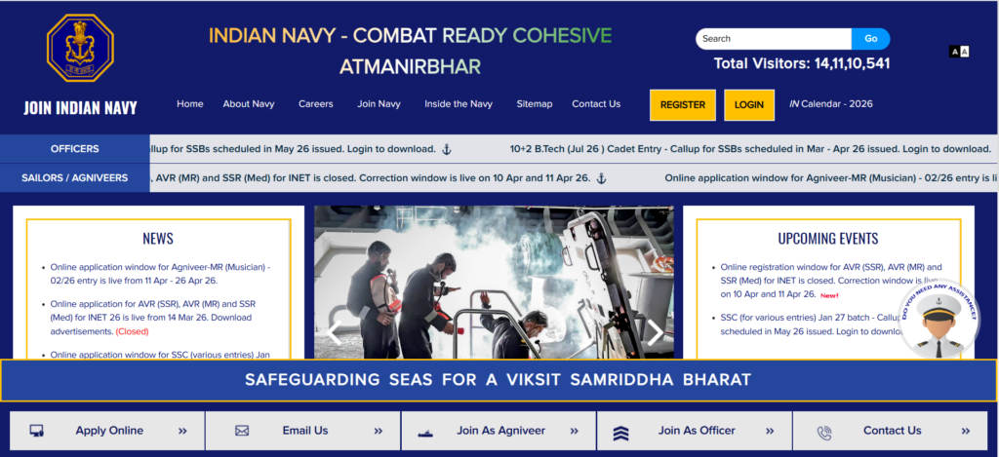Image resolution: width=999 pixels, height=457 pixels.
Task: Show the previous carousel slide arrow
Action: pos(334,331)
